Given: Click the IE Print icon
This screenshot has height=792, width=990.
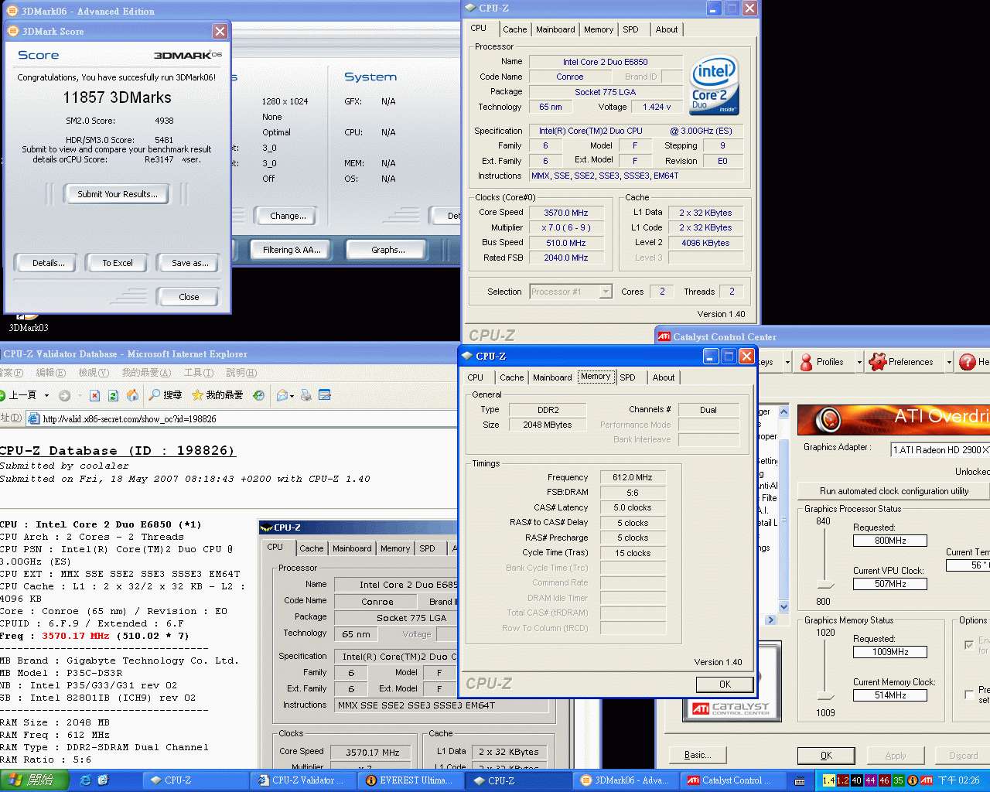Looking at the screenshot, I should tap(306, 395).
